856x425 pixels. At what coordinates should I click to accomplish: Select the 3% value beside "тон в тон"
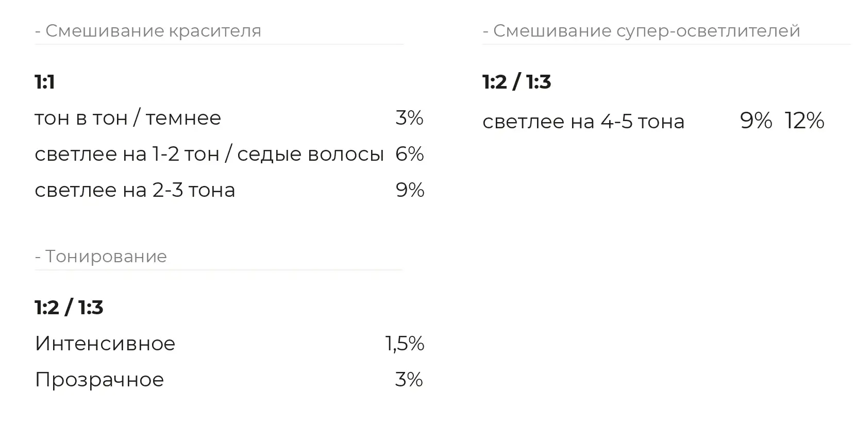[409, 118]
